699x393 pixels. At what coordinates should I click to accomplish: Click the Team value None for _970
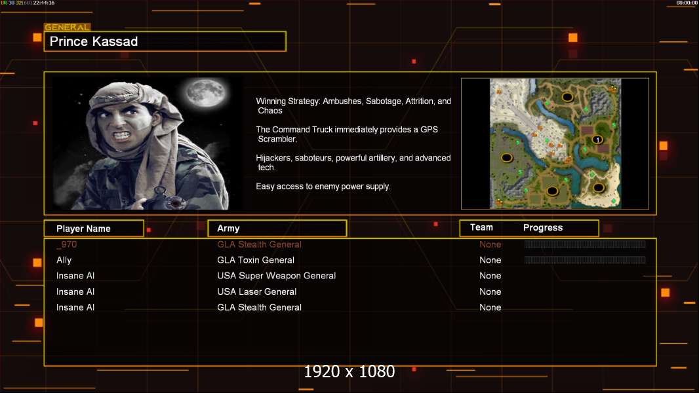coord(490,244)
